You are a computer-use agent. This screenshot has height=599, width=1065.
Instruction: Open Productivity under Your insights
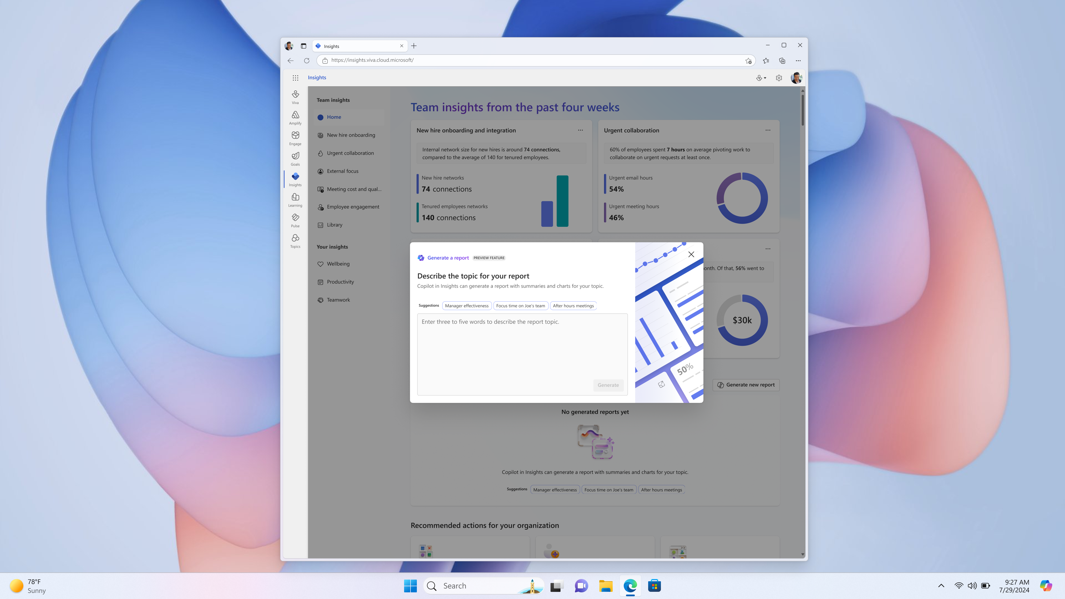pos(349,282)
